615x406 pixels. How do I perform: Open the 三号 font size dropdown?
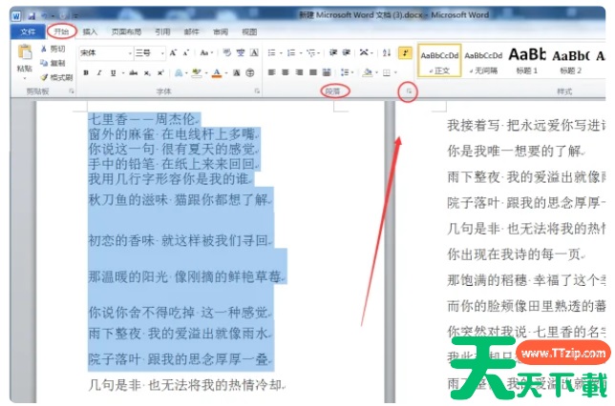(x=162, y=52)
